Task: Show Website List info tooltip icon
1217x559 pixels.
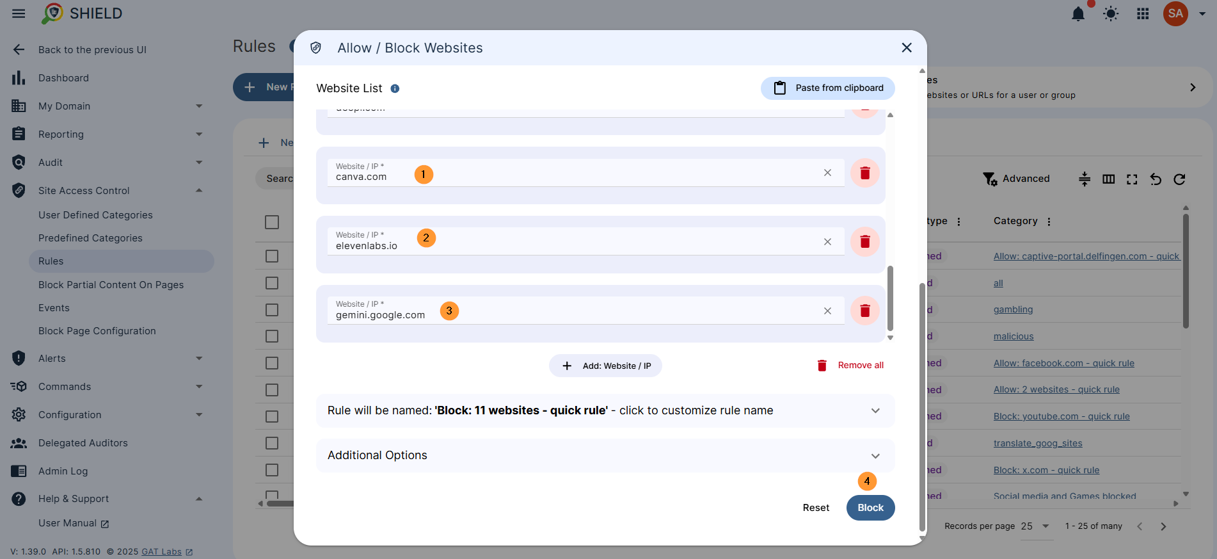Action: click(x=395, y=88)
